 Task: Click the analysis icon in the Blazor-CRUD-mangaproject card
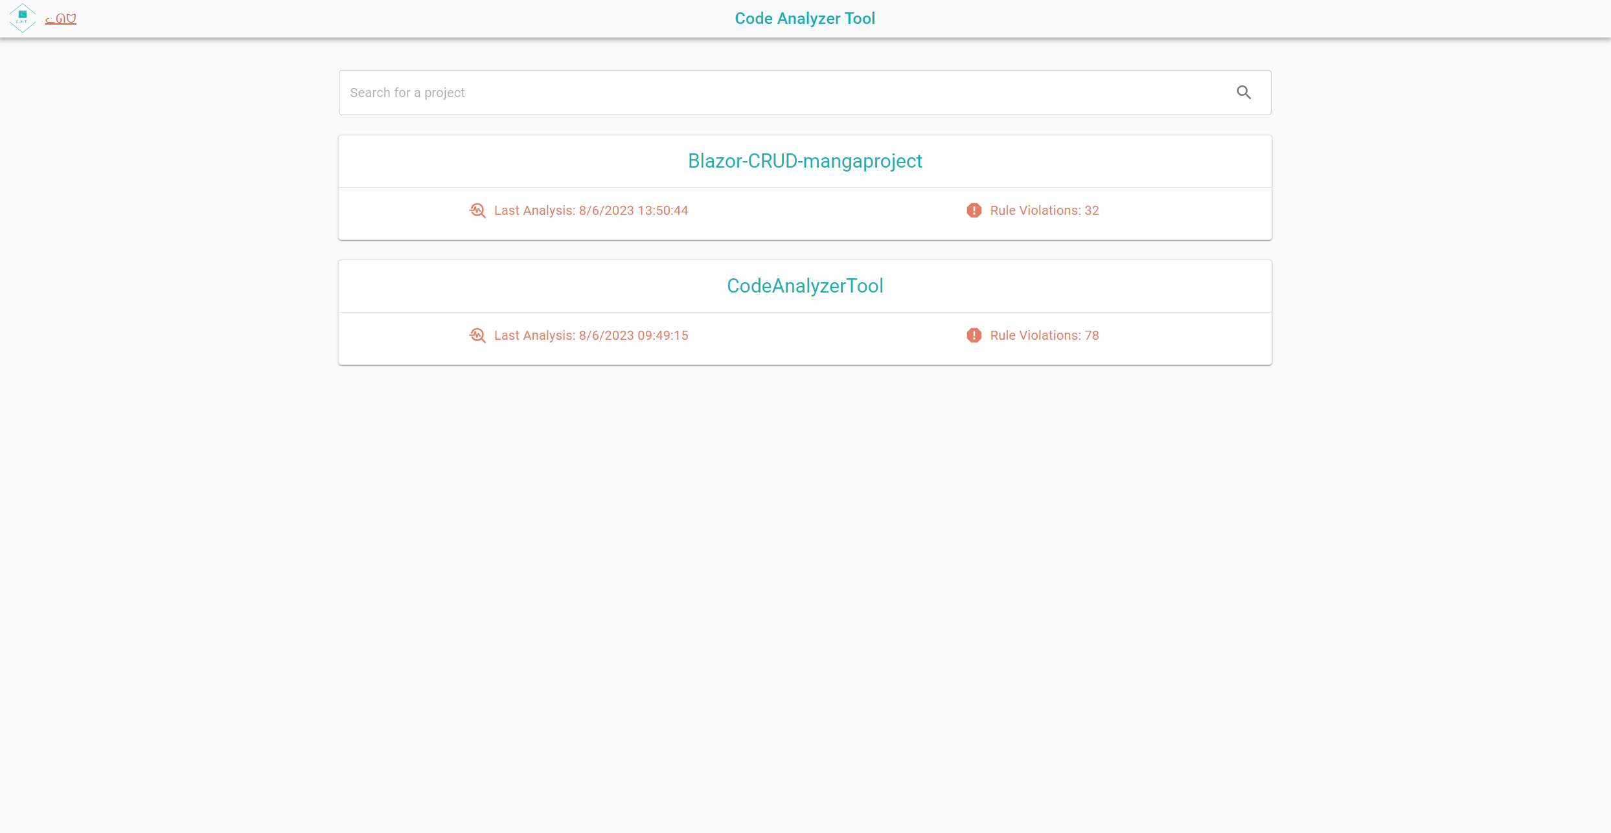[477, 211]
